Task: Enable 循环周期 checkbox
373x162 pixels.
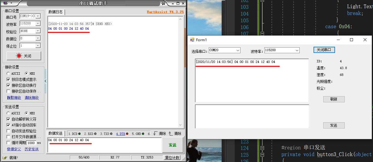Action: pyautogui.click(x=8, y=143)
